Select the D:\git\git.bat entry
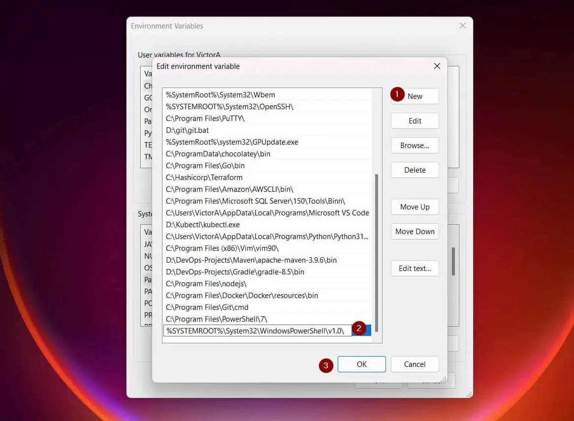The width and height of the screenshot is (574, 421). coord(267,130)
